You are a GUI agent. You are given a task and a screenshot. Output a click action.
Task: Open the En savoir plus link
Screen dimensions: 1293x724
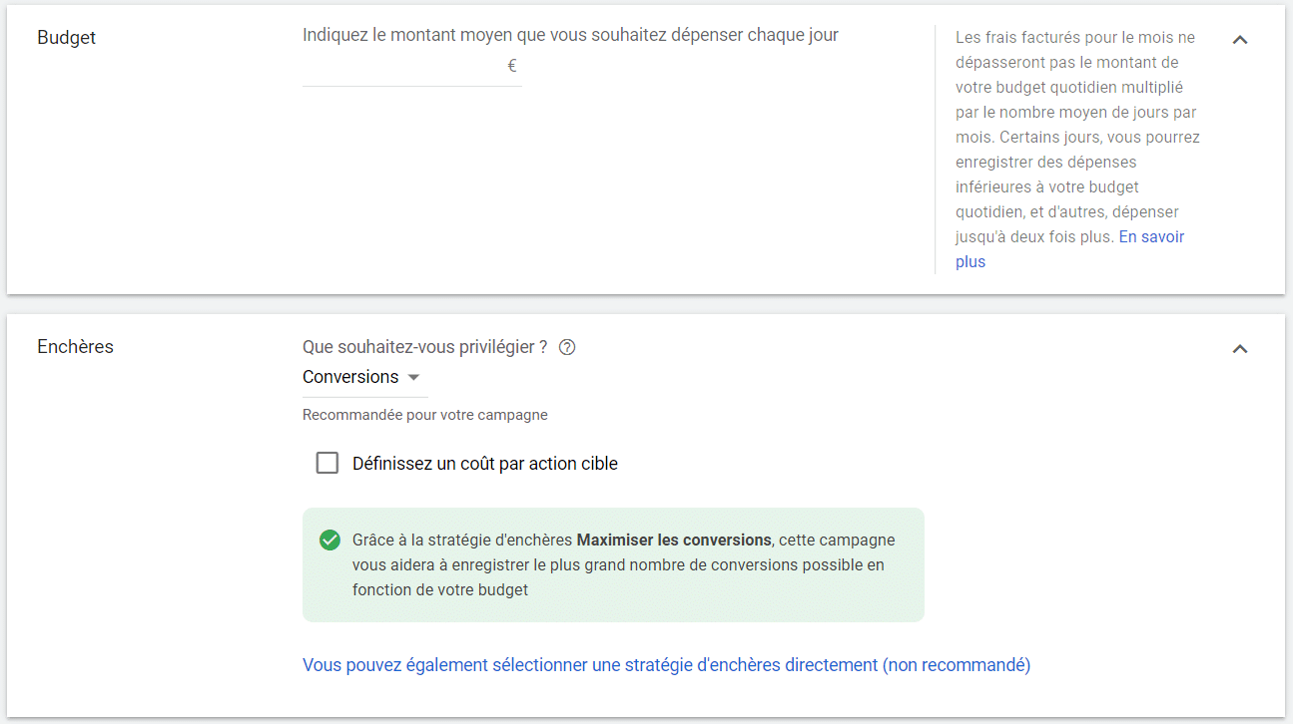tap(1151, 237)
